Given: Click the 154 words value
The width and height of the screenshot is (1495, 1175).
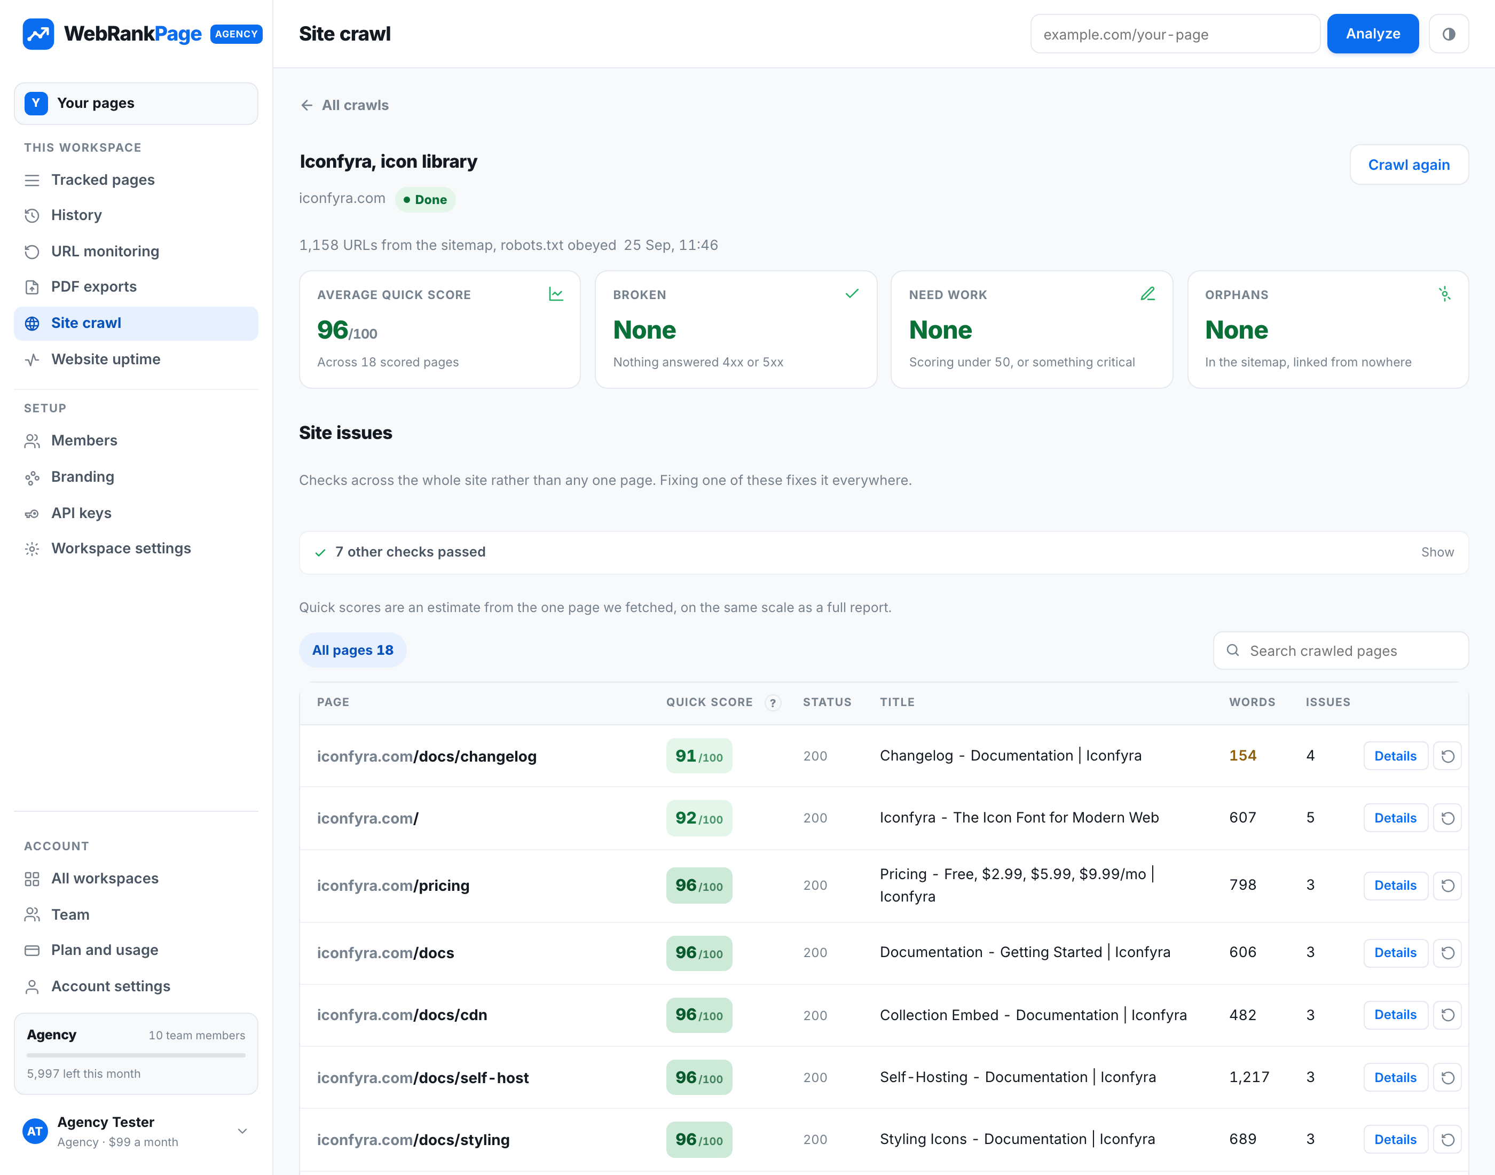Looking at the screenshot, I should [x=1242, y=755].
